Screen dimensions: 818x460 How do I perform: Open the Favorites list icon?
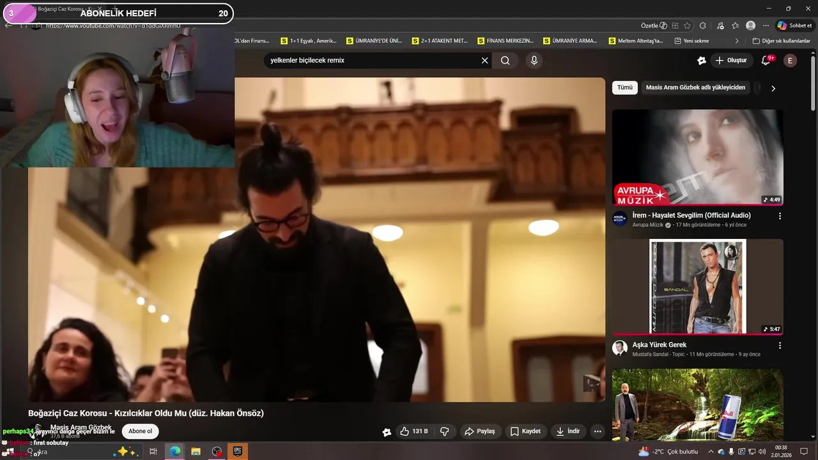point(735,26)
